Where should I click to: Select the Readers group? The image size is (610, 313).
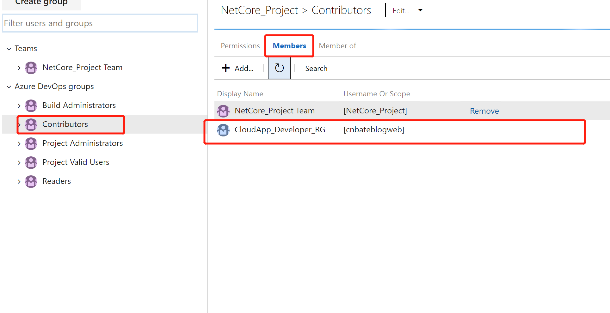[57, 181]
